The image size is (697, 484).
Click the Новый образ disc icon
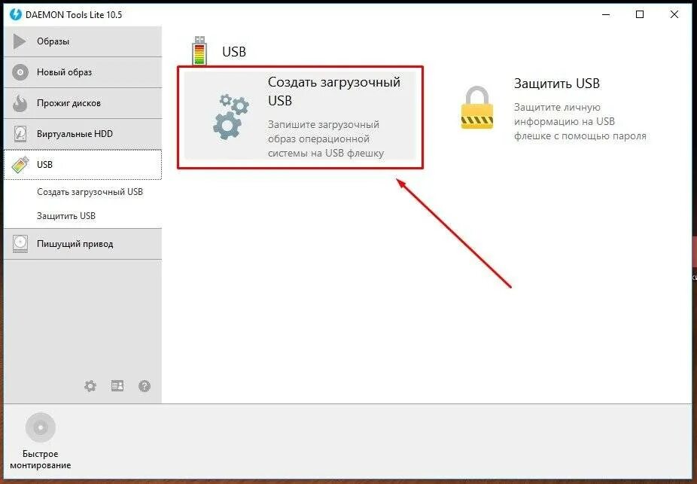pos(20,72)
